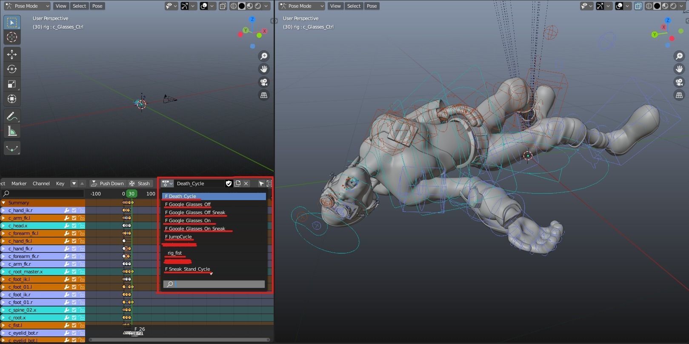
Task: Toggle camera view in right viewport
Action: [x=679, y=82]
